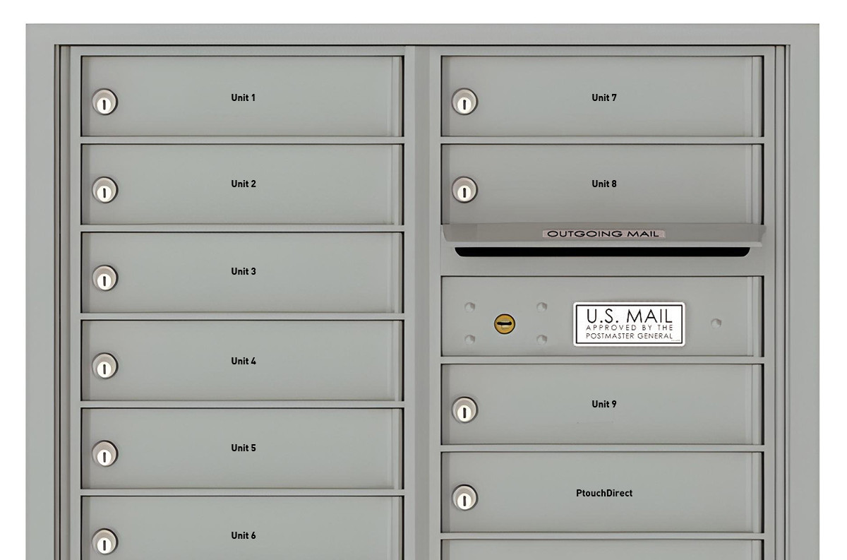Select the Unit 2 keyhole lock

tap(104, 191)
